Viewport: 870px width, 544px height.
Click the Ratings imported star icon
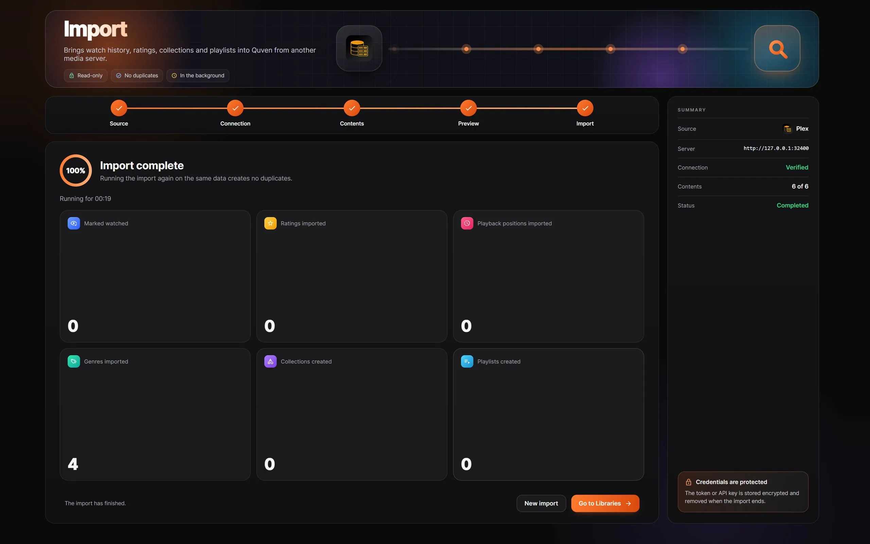pyautogui.click(x=271, y=223)
